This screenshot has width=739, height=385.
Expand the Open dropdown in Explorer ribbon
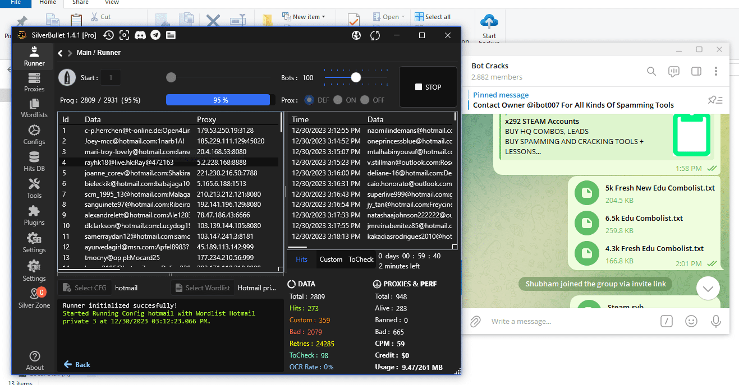tap(393, 17)
